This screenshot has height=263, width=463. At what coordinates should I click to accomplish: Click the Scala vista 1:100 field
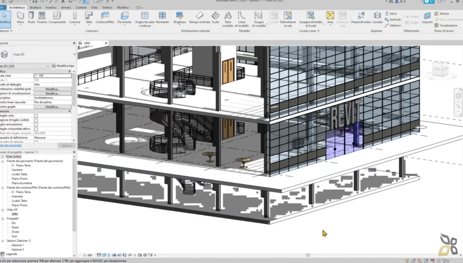tap(52, 76)
